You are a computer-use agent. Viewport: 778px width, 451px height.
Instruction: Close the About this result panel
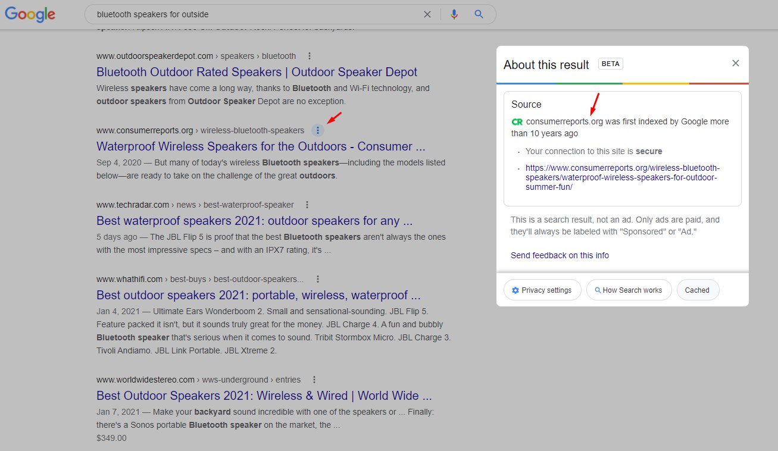(x=736, y=63)
